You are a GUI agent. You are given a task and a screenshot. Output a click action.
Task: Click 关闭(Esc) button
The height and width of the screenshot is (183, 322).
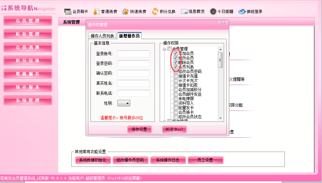(174, 129)
